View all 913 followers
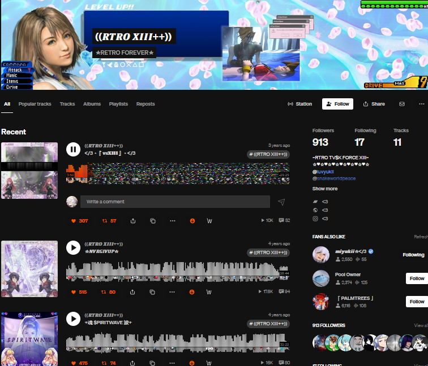This screenshot has width=428, height=366. point(421,325)
